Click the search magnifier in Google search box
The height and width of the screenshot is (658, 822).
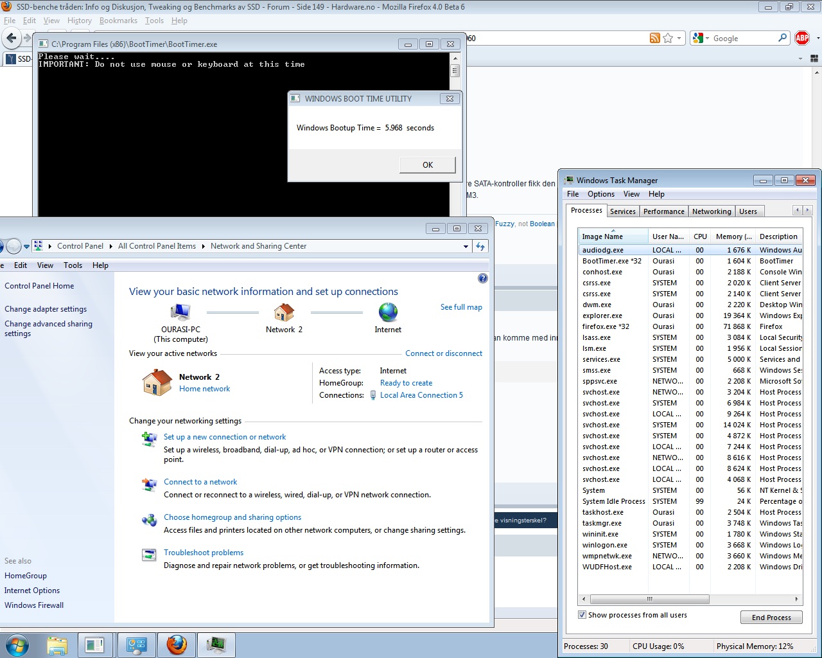tap(782, 38)
